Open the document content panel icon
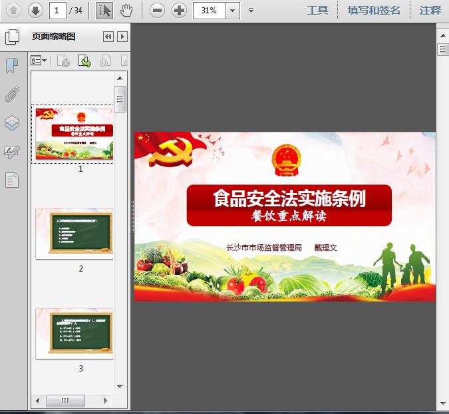Image resolution: width=449 pixels, height=414 pixels. [x=12, y=180]
